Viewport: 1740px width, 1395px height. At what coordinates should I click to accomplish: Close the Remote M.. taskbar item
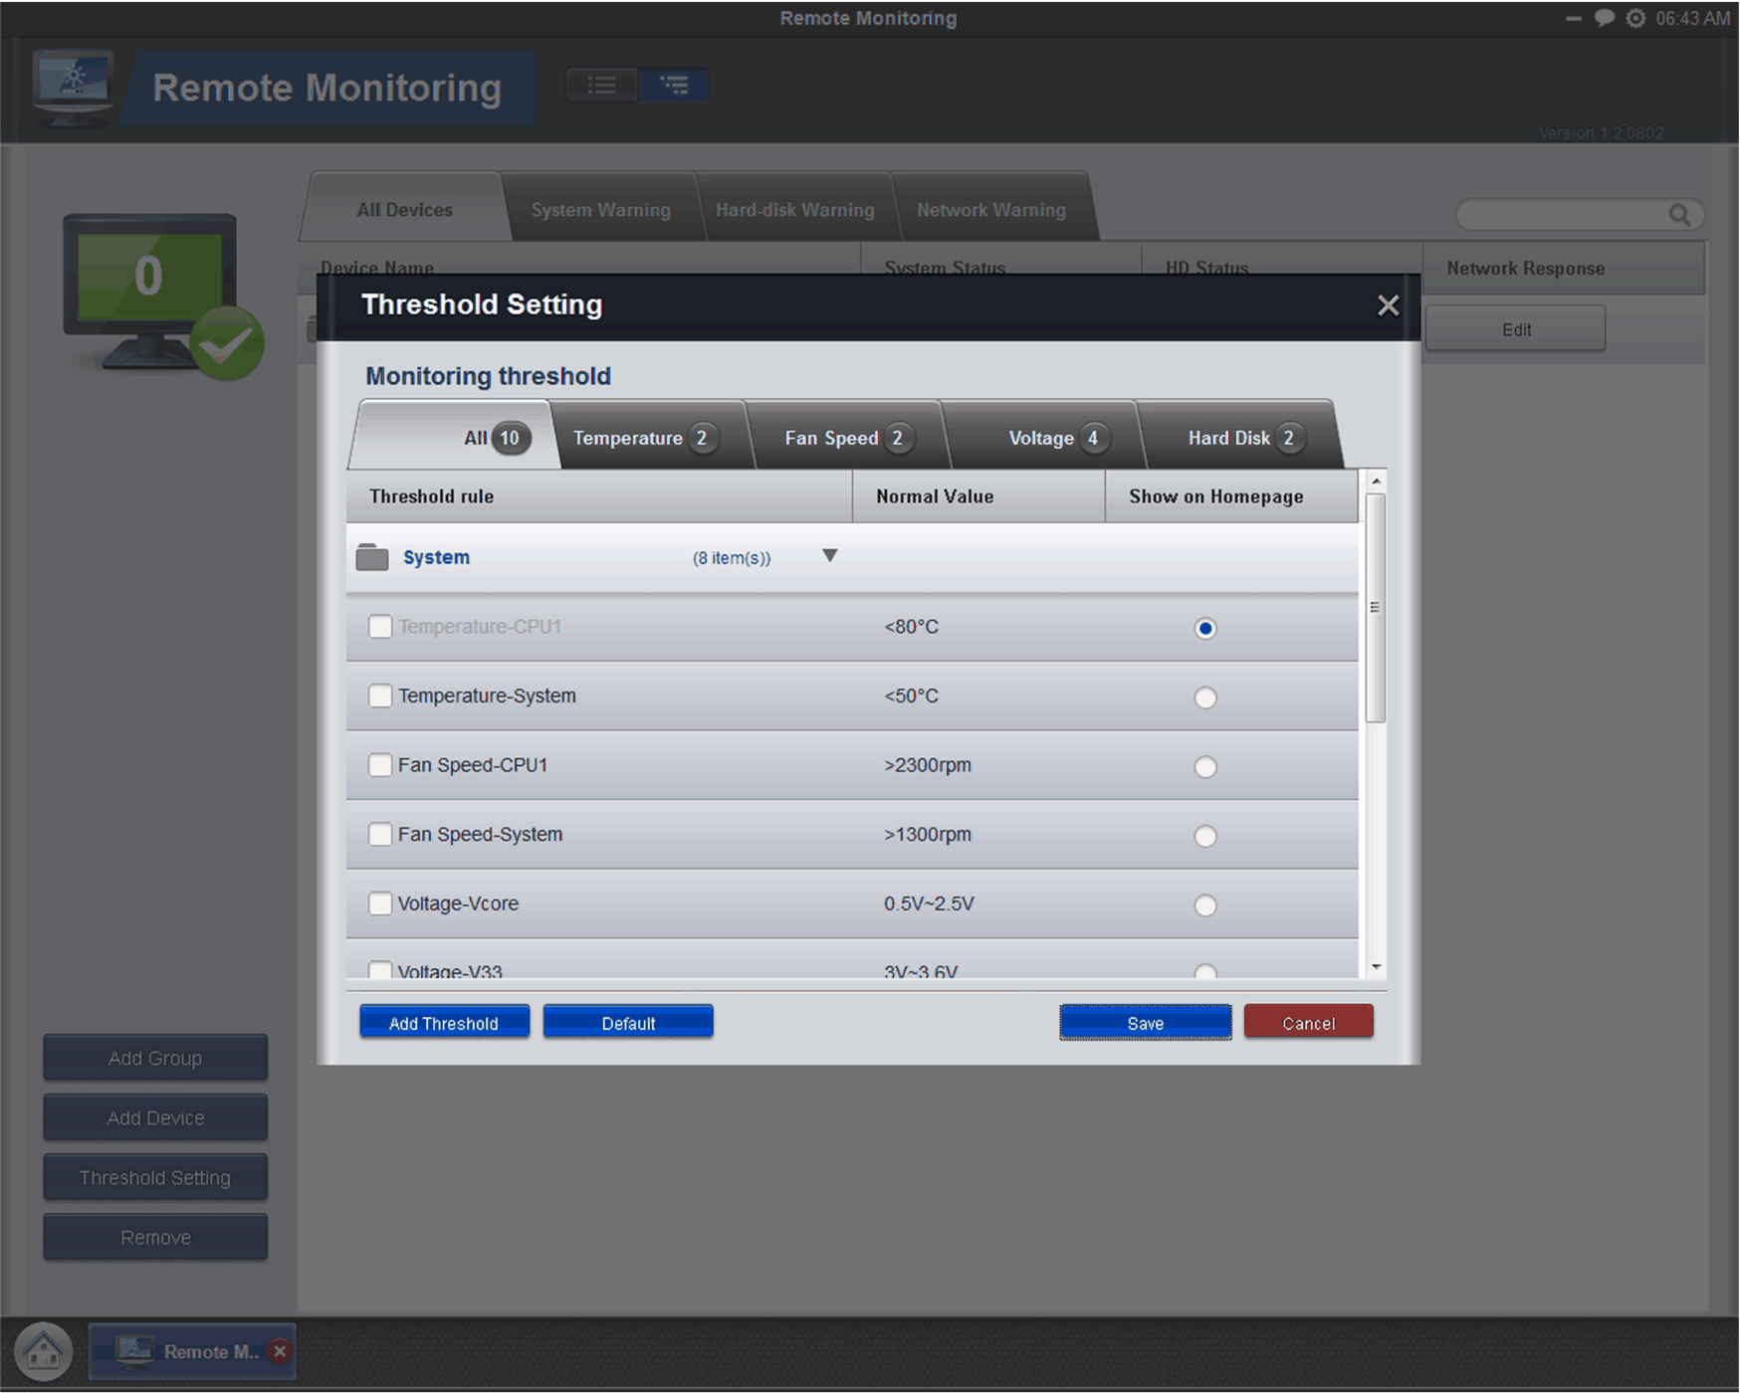tap(281, 1350)
